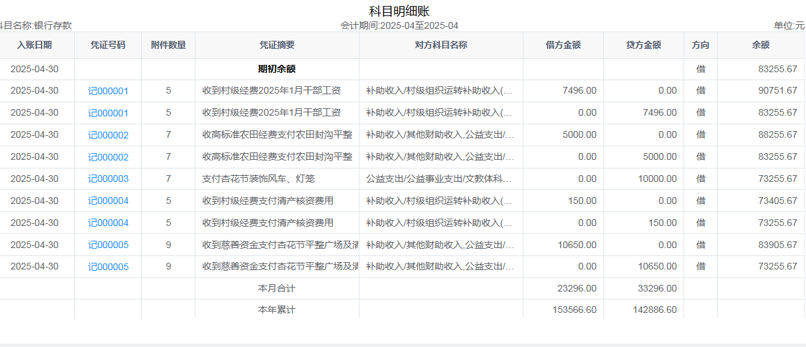Viewport: 806px width, 347px height.
Task: Select the 对方科目名称 column header
Action: pyautogui.click(x=440, y=45)
